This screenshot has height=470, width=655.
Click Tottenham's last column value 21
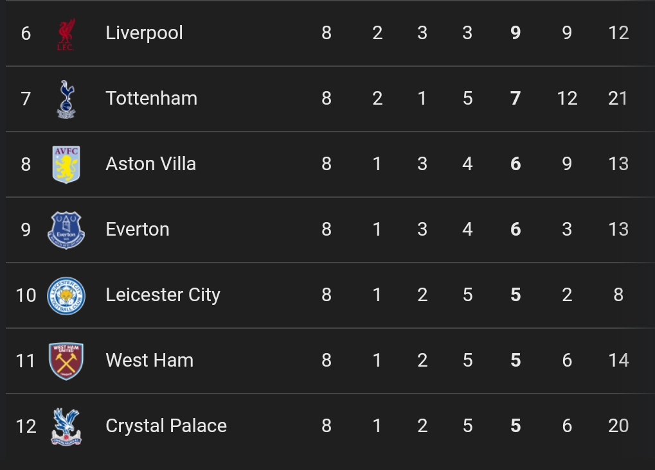[618, 99]
